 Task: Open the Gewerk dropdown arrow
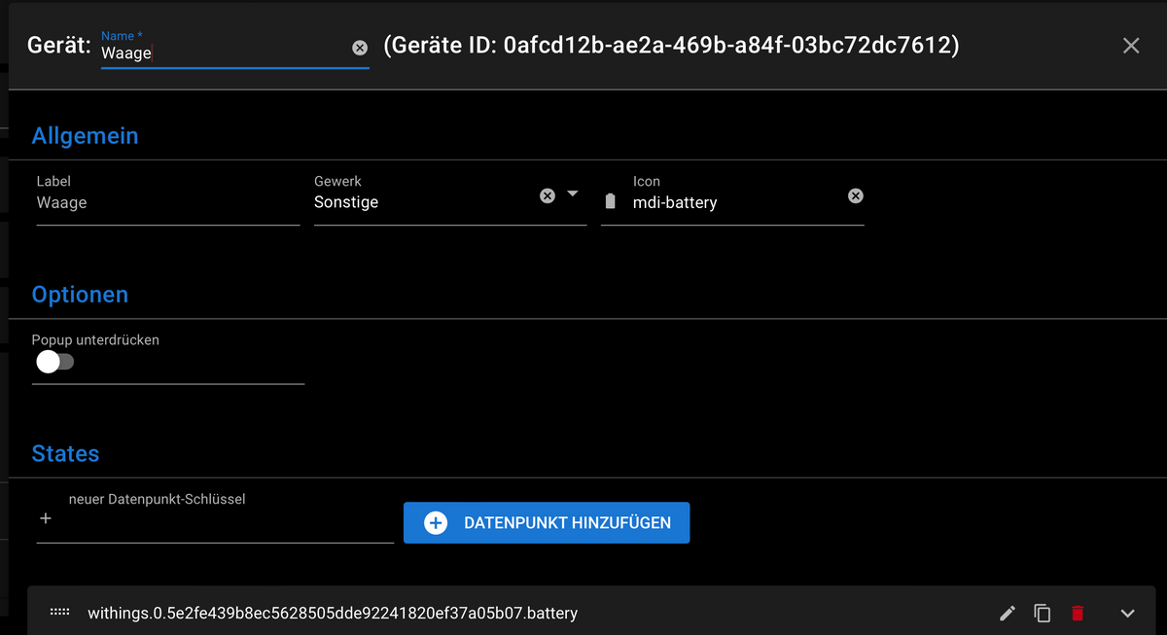click(573, 194)
